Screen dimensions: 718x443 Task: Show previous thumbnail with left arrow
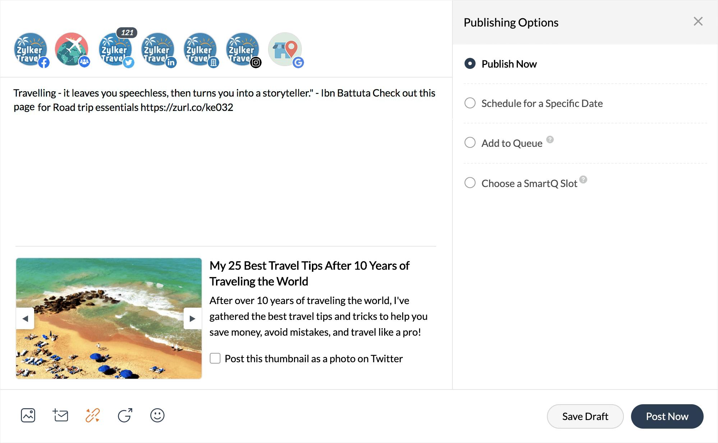point(25,318)
